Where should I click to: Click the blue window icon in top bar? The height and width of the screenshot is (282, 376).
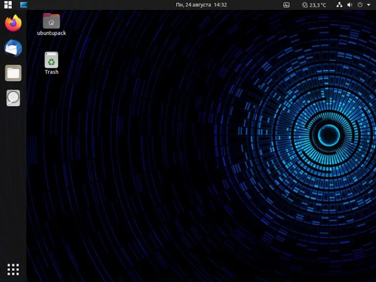coord(23,4)
